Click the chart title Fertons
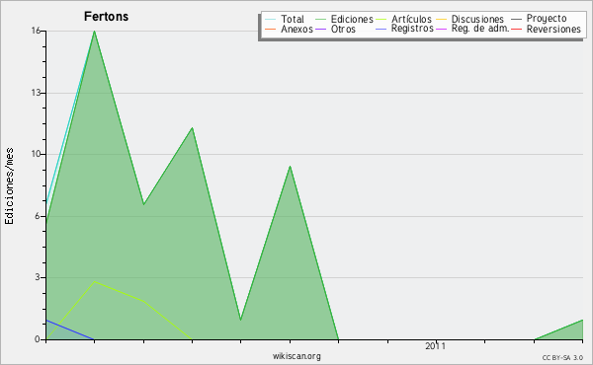Viewport: 593px width, 365px height. [107, 17]
